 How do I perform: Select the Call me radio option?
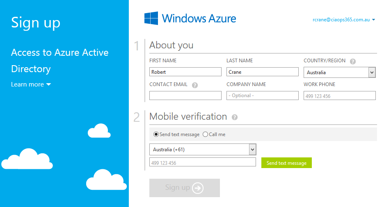pos(206,134)
